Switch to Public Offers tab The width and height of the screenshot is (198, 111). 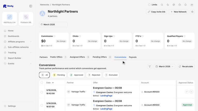pos(59,57)
